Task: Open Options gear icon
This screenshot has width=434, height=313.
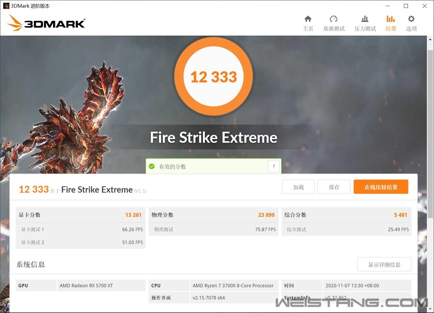Action: click(x=411, y=19)
